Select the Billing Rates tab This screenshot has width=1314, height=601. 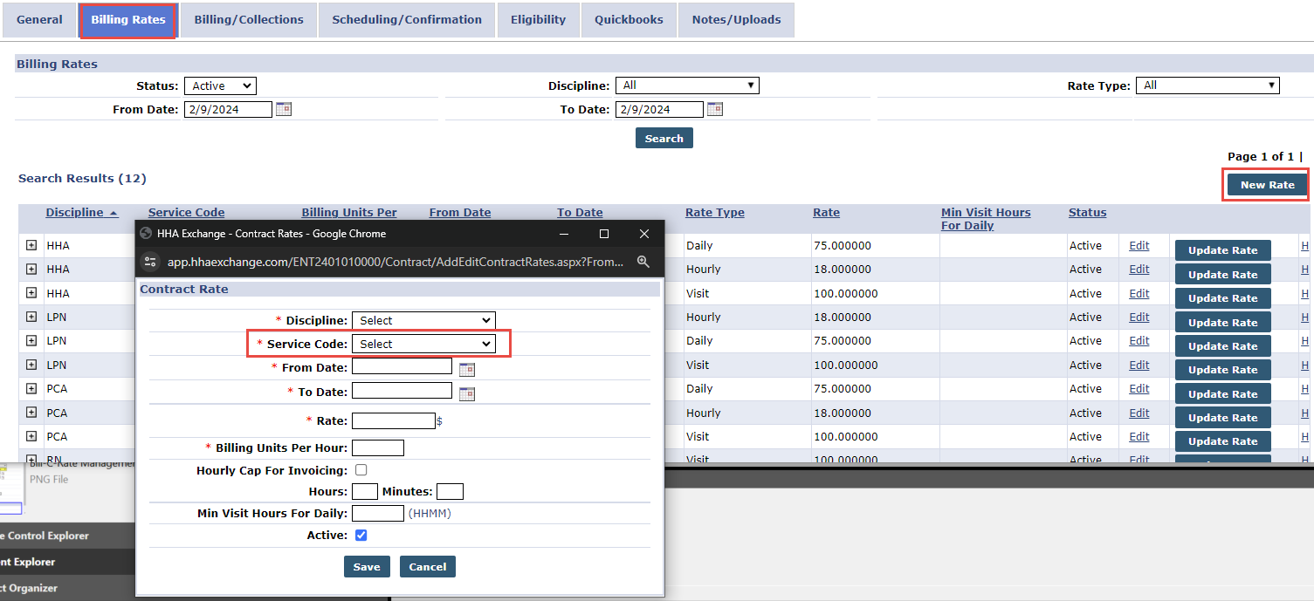click(128, 20)
